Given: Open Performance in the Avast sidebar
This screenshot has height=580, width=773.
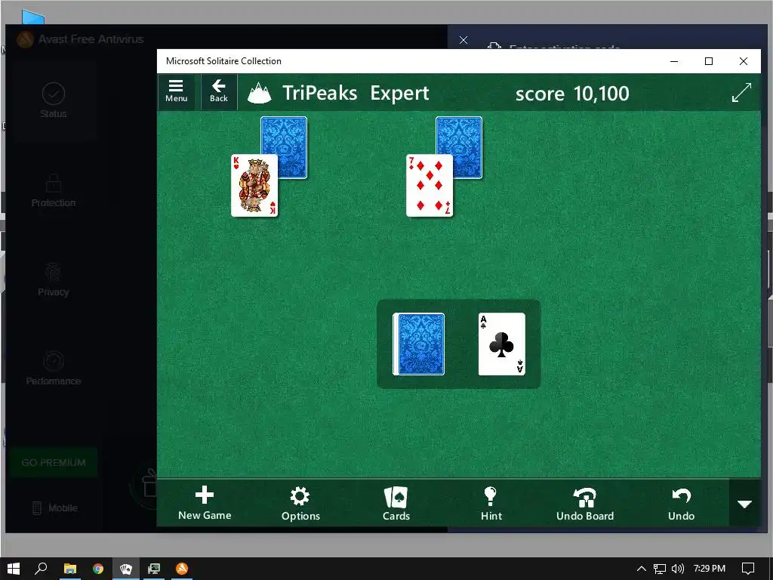Looking at the screenshot, I should click(54, 369).
